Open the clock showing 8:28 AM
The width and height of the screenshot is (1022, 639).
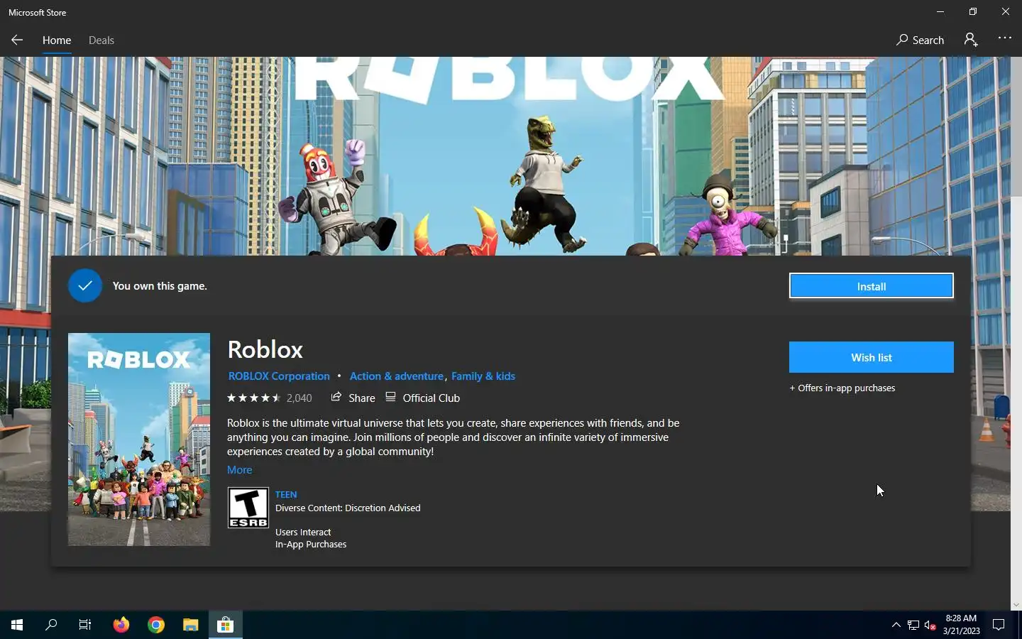(x=961, y=625)
